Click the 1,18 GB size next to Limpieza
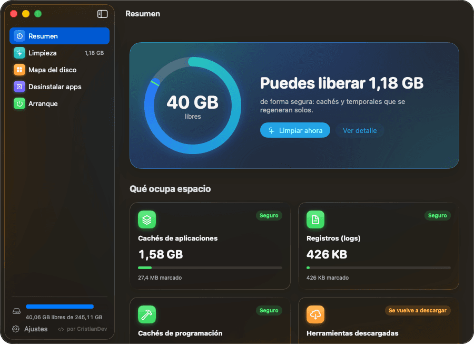474x344 pixels. click(94, 53)
